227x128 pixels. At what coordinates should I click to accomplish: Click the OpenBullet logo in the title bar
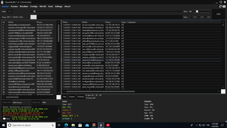click(x=2, y=2)
